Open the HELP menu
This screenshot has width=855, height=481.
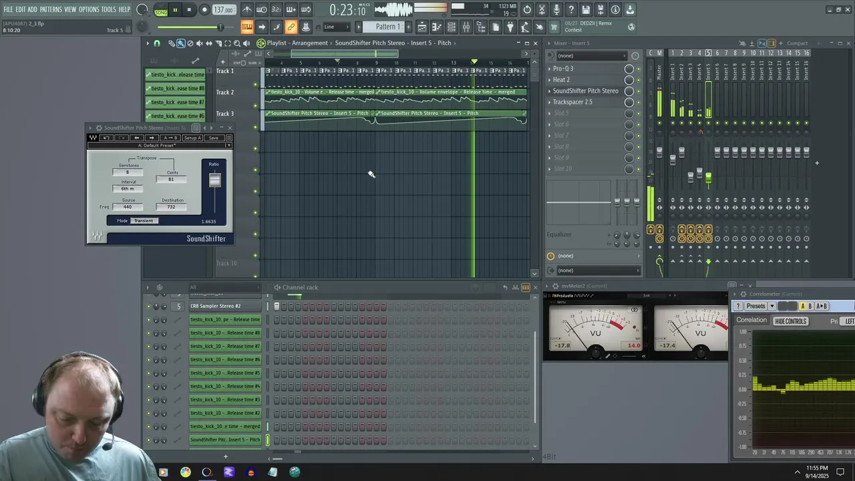tap(125, 9)
